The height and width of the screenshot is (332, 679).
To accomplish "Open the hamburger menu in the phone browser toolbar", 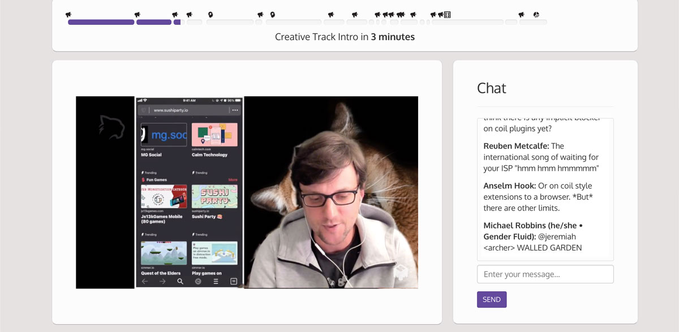I will click(x=216, y=281).
